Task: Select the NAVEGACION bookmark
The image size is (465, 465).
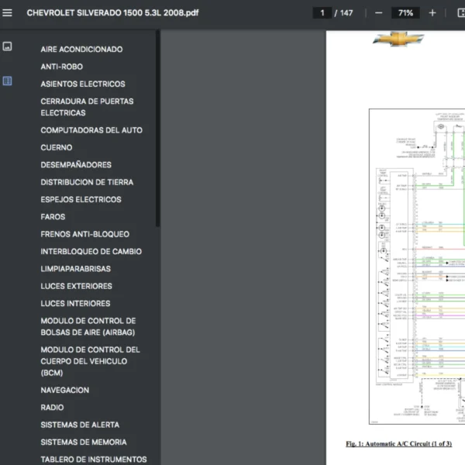Action: pyautogui.click(x=64, y=390)
